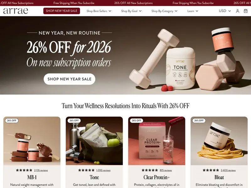Open Shop By Category menu
251x188 pixels.
164,11
